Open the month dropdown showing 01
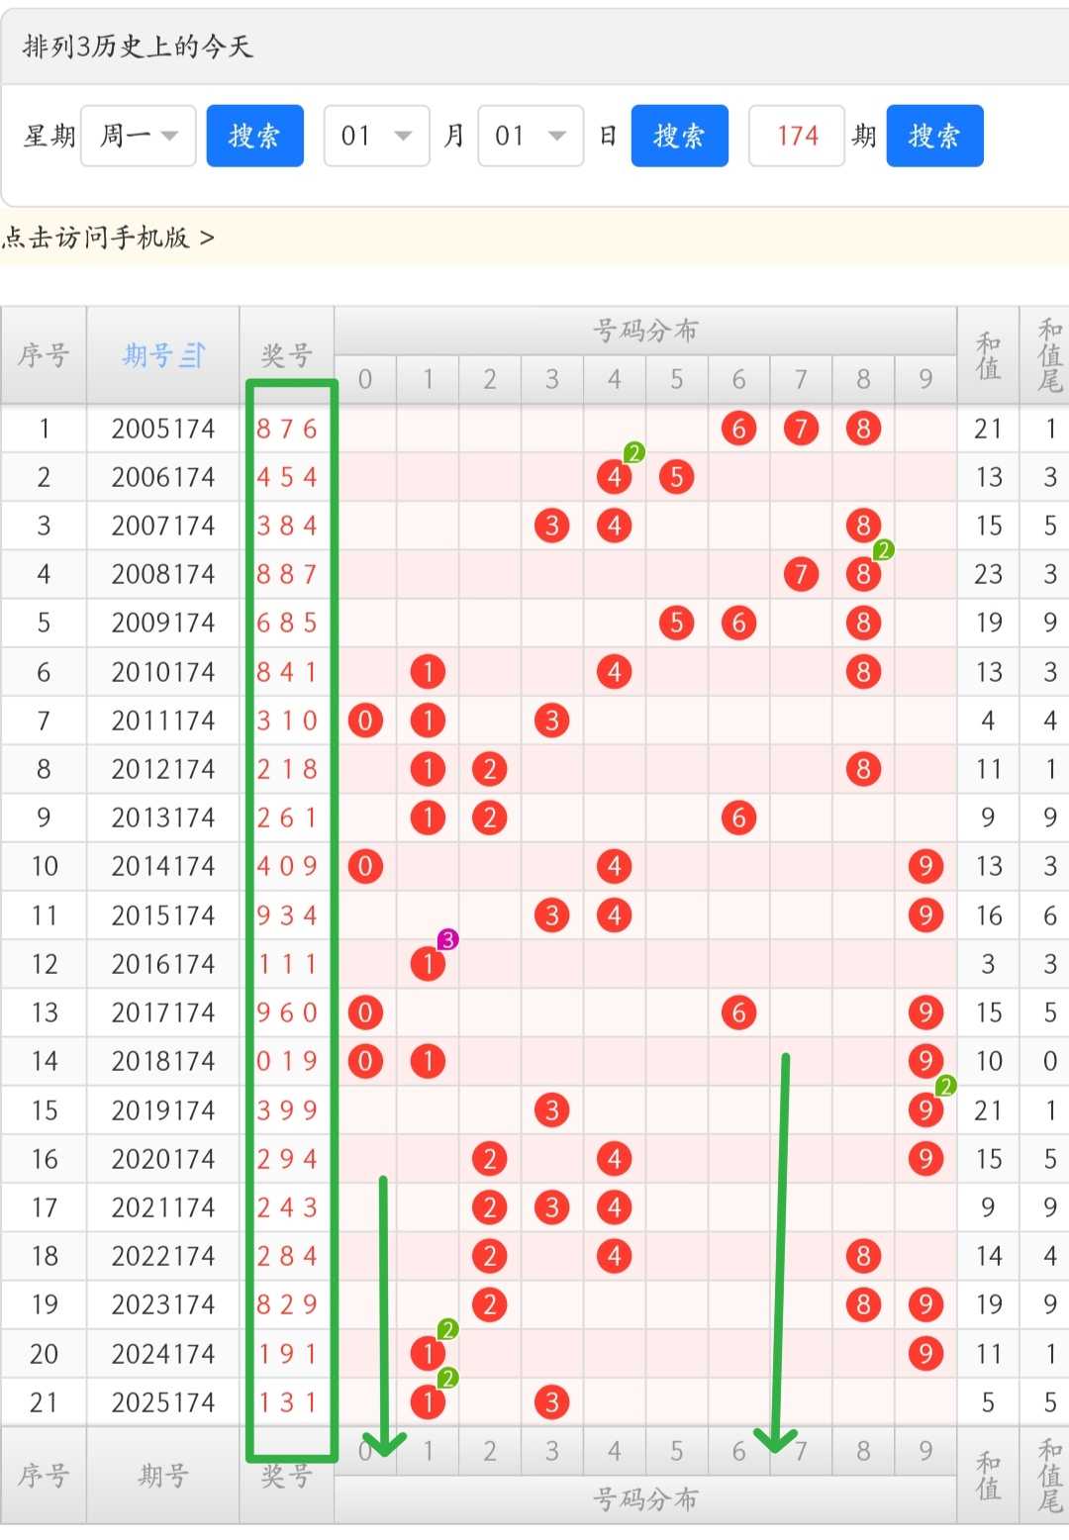Viewport: 1069px width, 1540px height. tap(376, 136)
